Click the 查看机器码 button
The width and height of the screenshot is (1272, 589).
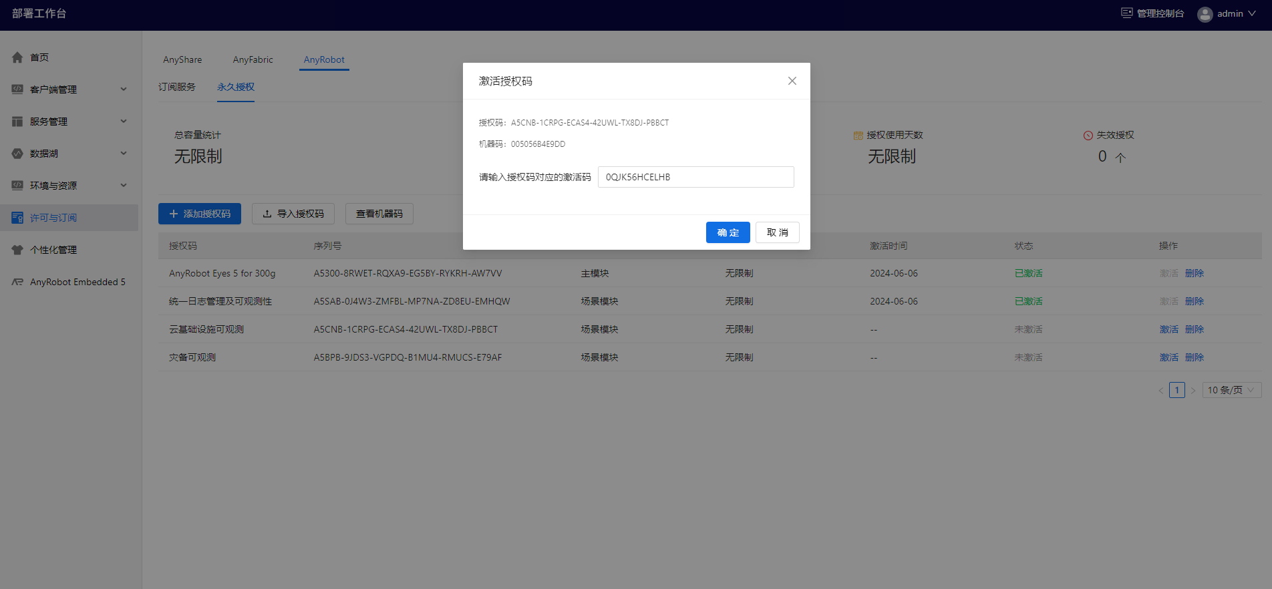pyautogui.click(x=379, y=214)
